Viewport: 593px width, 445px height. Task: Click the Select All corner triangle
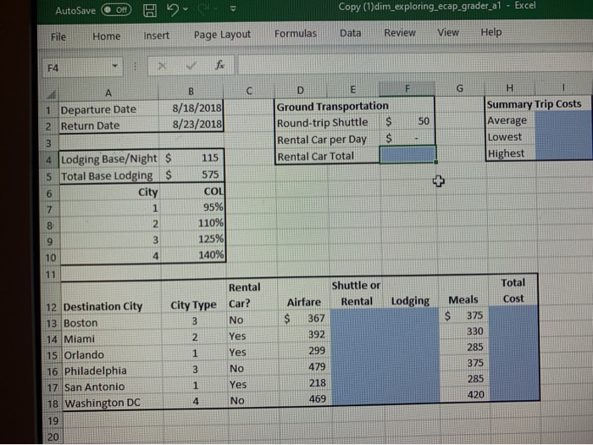(52, 94)
